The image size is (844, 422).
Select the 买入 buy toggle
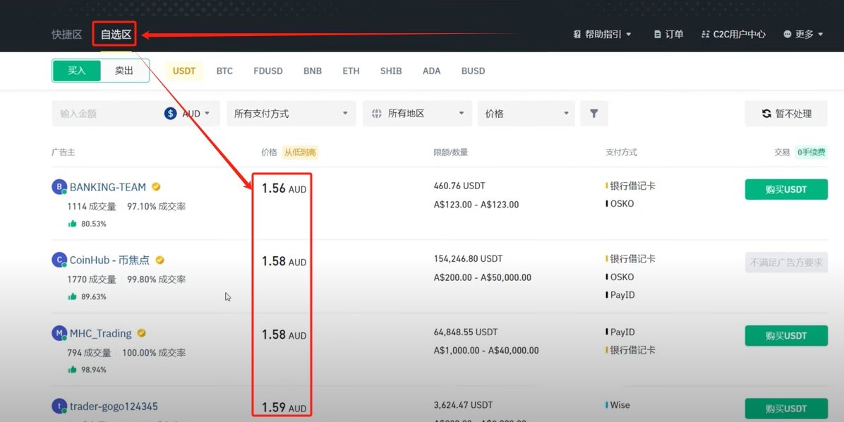[x=77, y=71]
